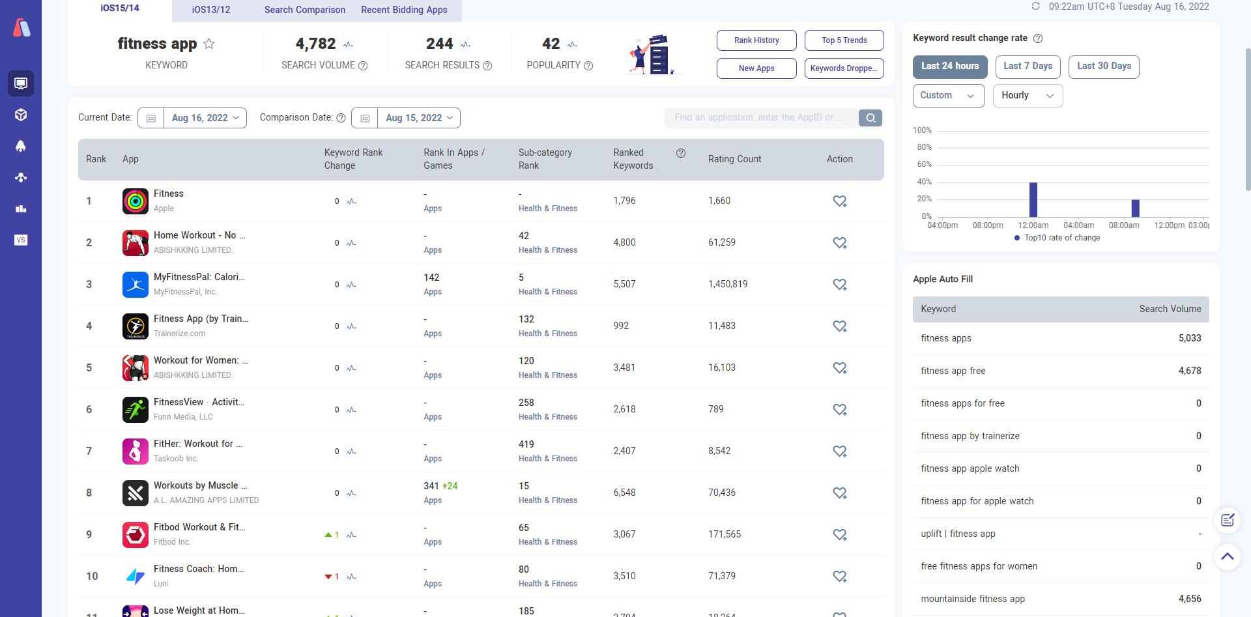Favorite the Home Workout app
1251x617 pixels.
click(x=840, y=243)
